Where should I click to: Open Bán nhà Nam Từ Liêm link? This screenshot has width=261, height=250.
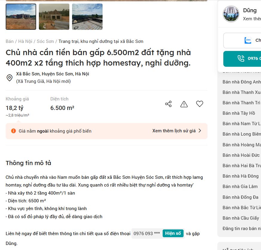pyautogui.click(x=242, y=124)
